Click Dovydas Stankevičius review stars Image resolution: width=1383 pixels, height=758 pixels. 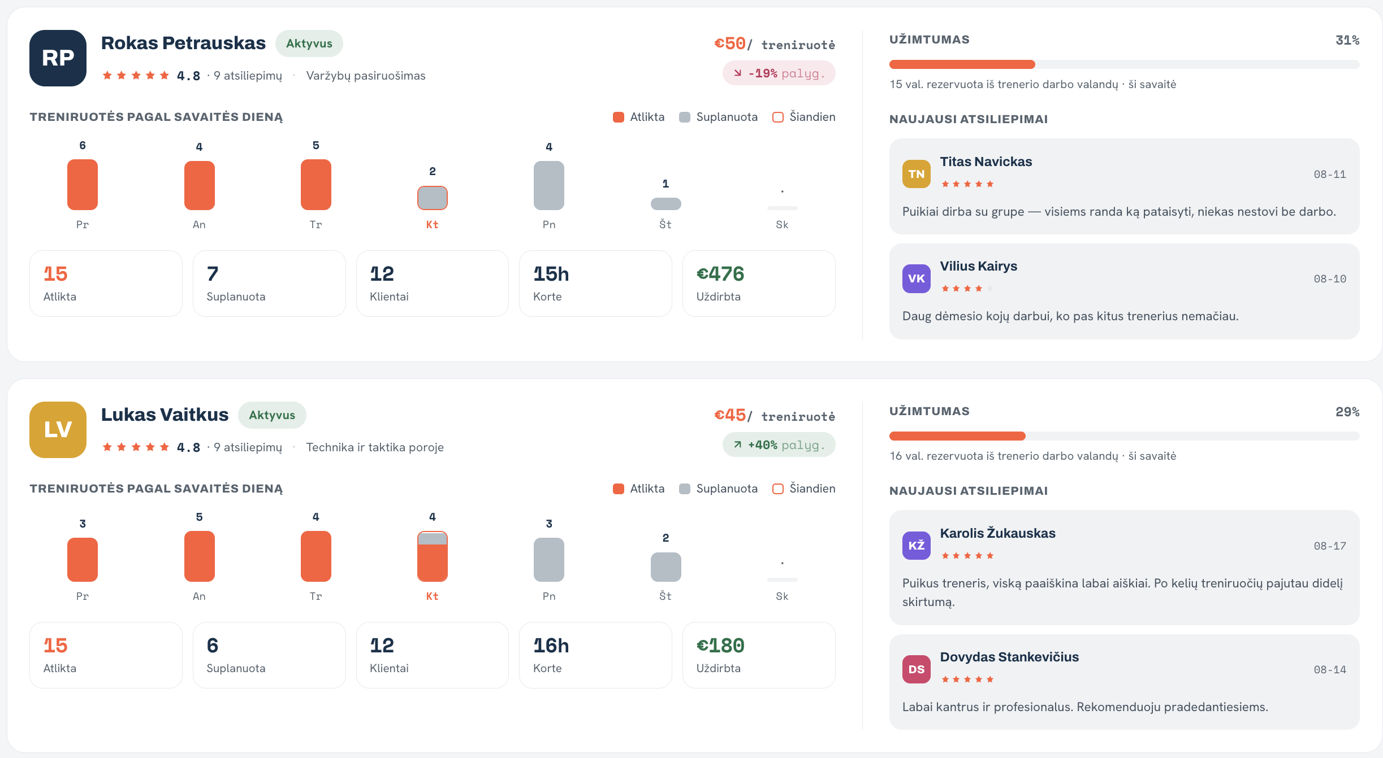[x=967, y=679]
